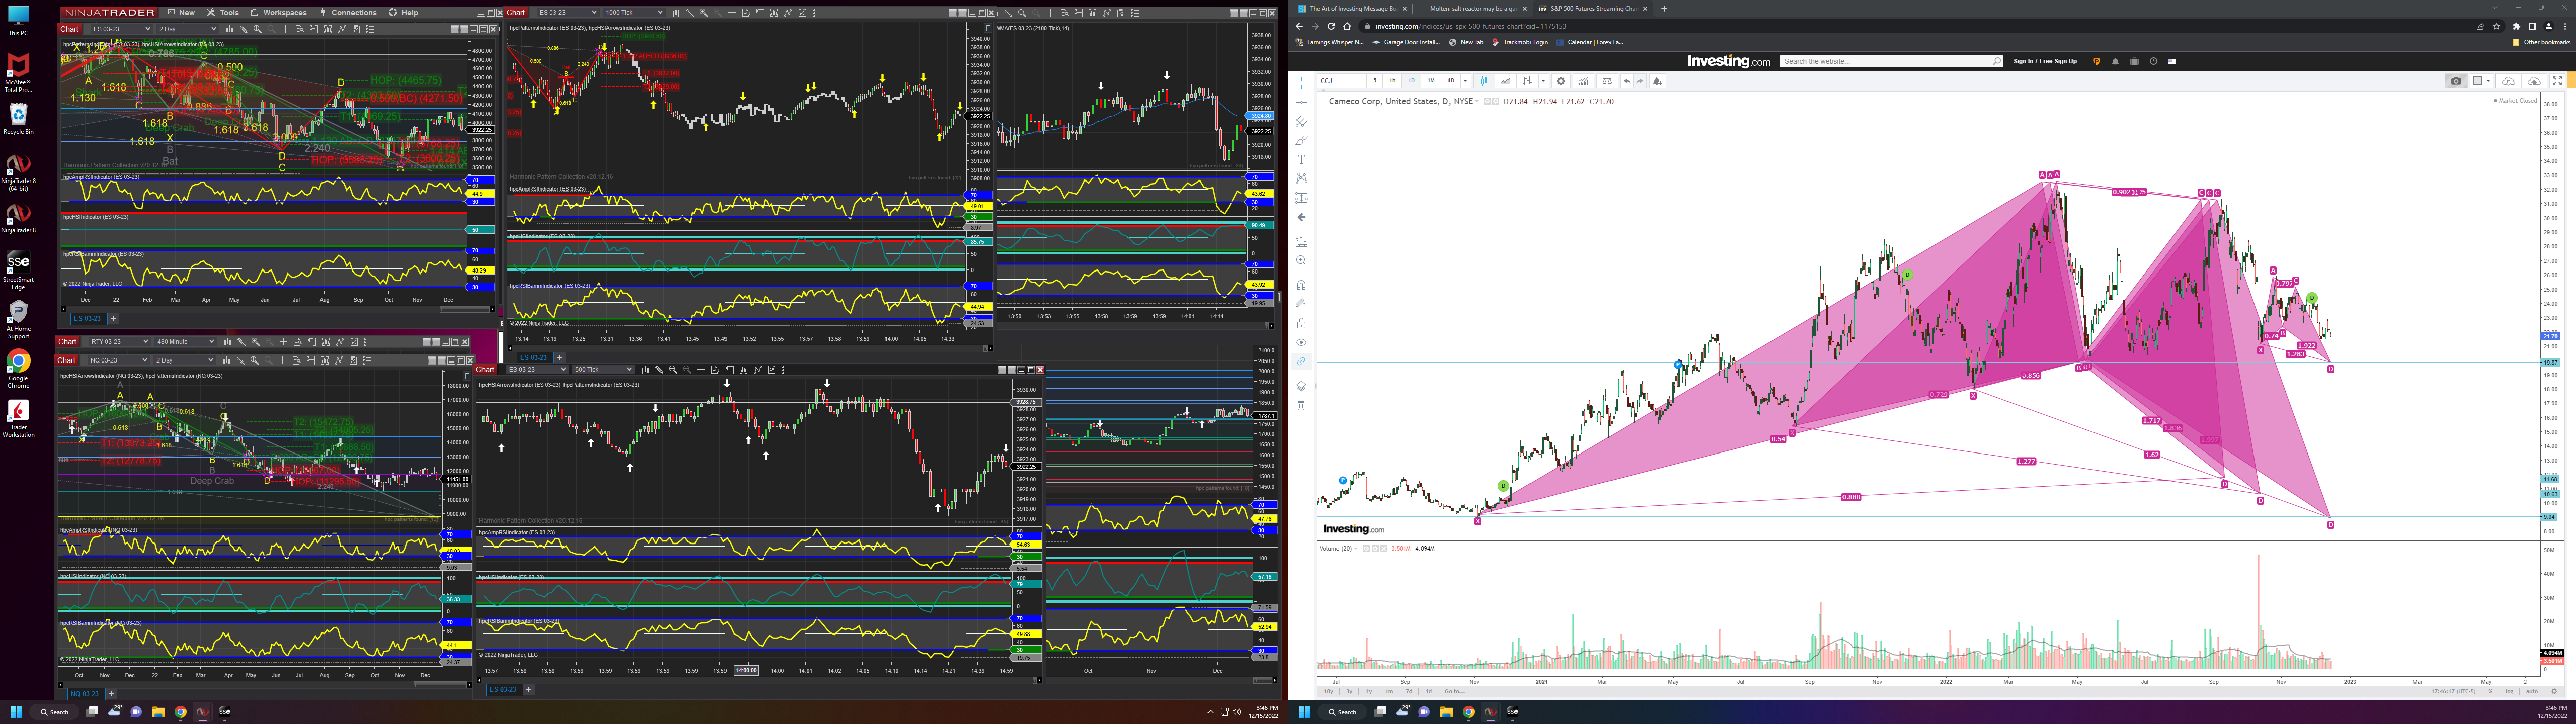
Task: Open chart settings gear on Investing chart
Action: 1561,81
